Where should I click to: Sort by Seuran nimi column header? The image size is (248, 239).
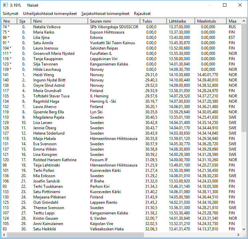tap(114, 21)
